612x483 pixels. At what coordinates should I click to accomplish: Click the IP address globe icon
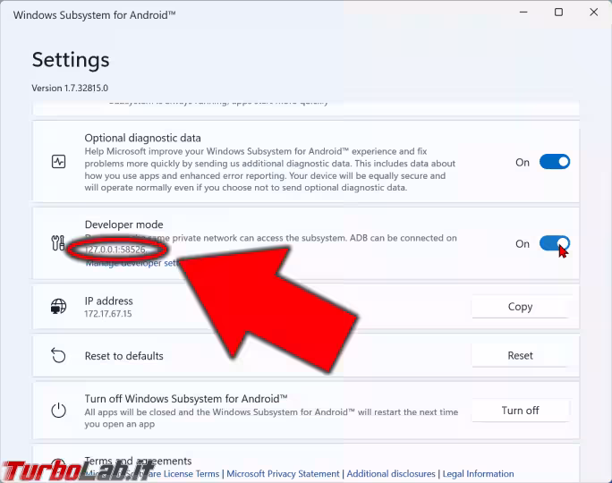(x=58, y=306)
